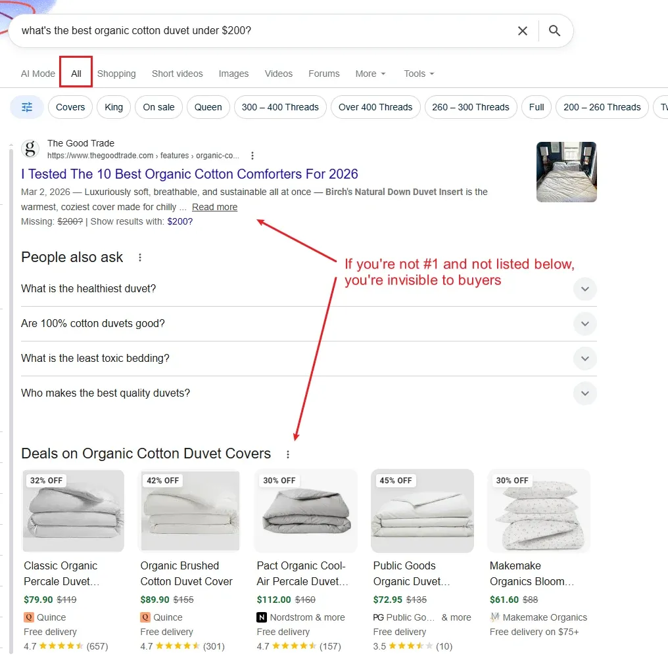Viewport: 668px width, 660px height.
Task: Clear the search query with the X icon
Action: [x=523, y=30]
